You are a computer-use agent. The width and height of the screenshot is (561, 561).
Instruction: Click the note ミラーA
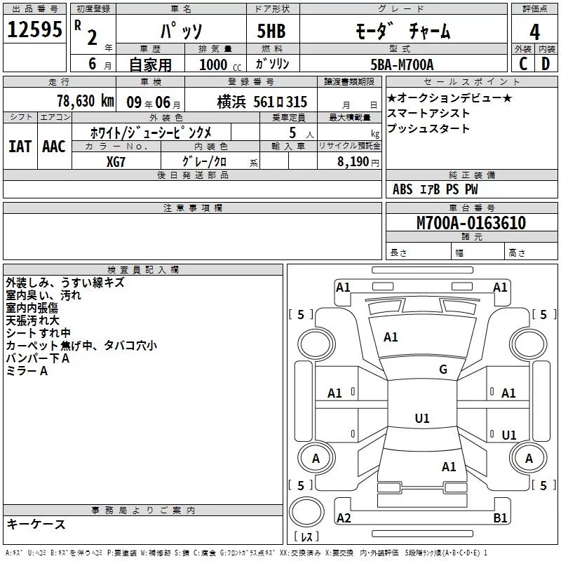[x=27, y=371]
